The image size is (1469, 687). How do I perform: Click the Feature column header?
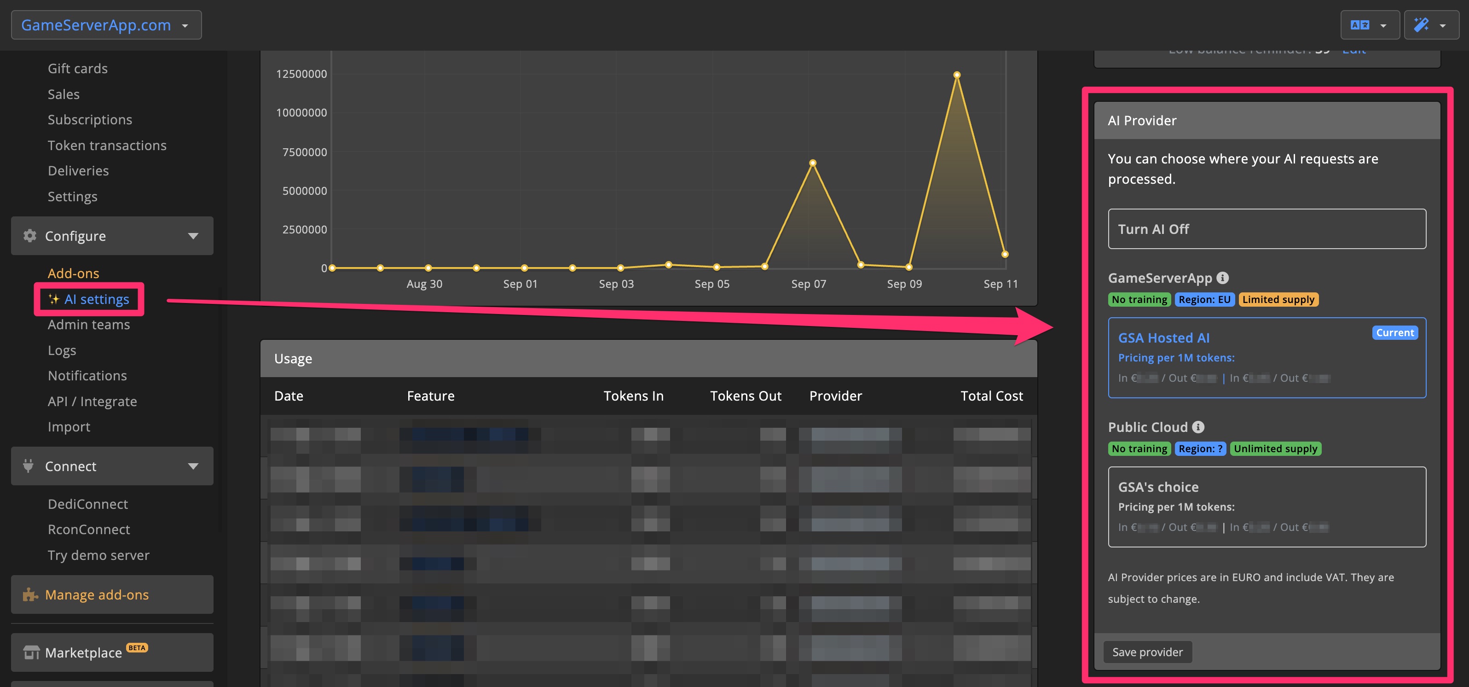click(x=431, y=396)
